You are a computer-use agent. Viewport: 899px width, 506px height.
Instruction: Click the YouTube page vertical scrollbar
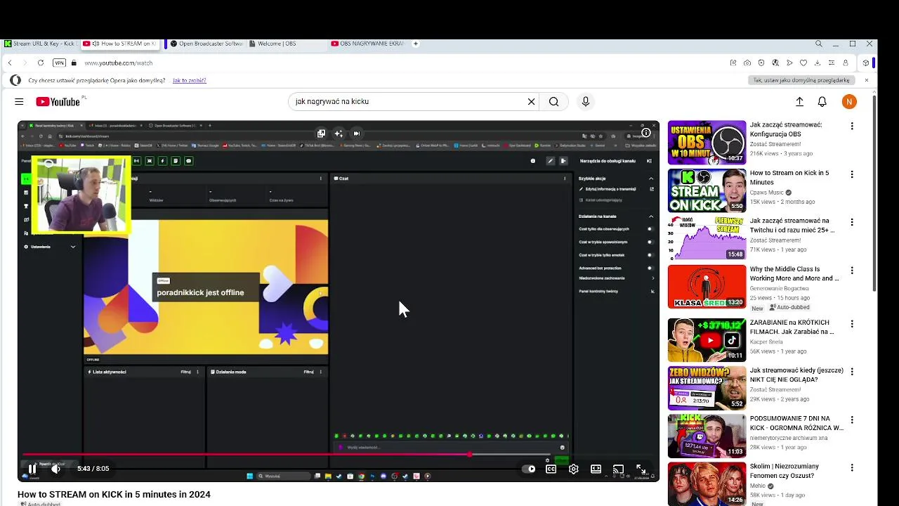pos(874,193)
